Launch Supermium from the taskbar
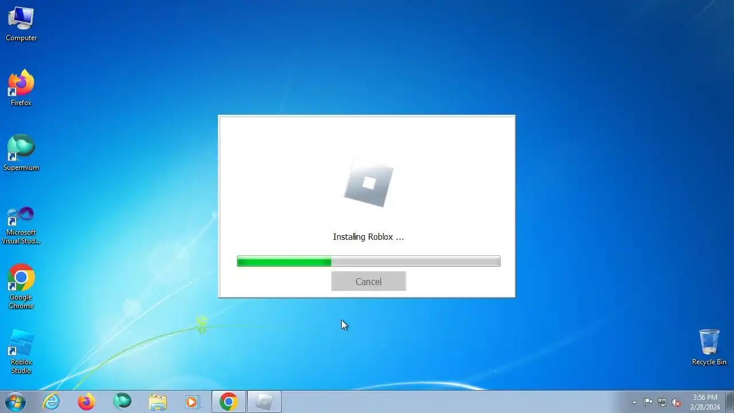Screen dimensions: 734x413 coord(122,402)
